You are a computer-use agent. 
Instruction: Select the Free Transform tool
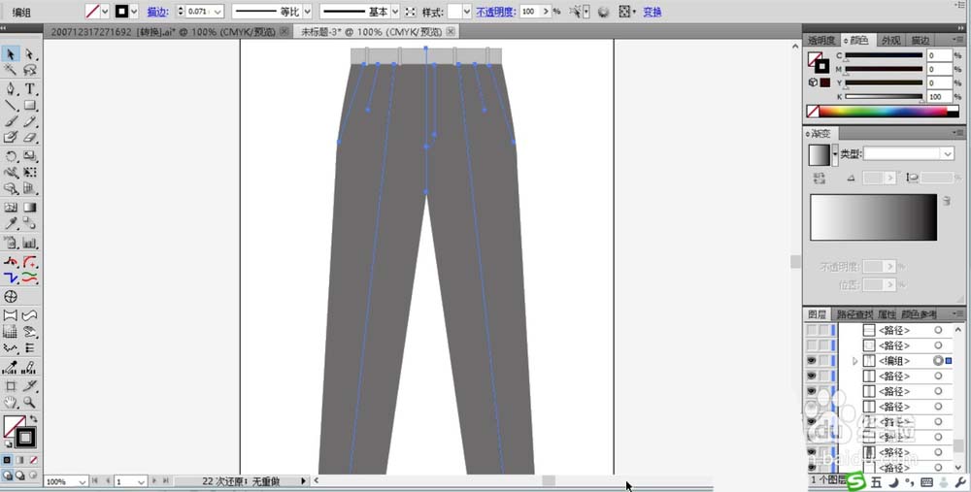coord(30,172)
